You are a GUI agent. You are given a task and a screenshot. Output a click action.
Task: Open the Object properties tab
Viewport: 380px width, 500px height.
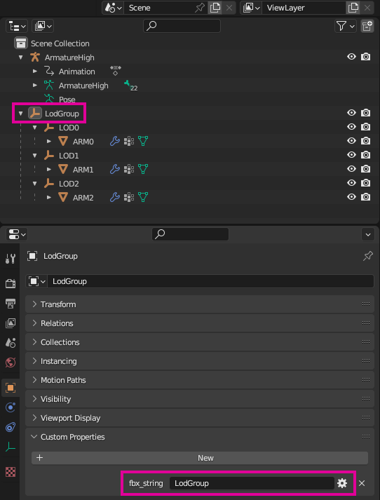tap(11, 388)
